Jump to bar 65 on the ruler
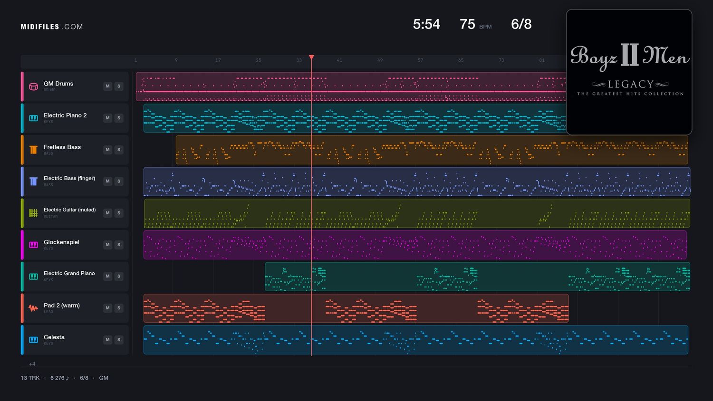This screenshot has width=713, height=401. point(461,60)
